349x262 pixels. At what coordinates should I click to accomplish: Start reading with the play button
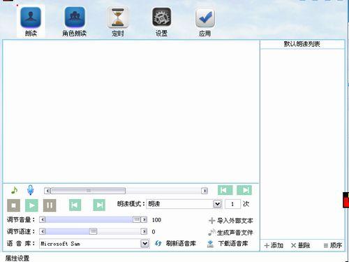pos(31,205)
